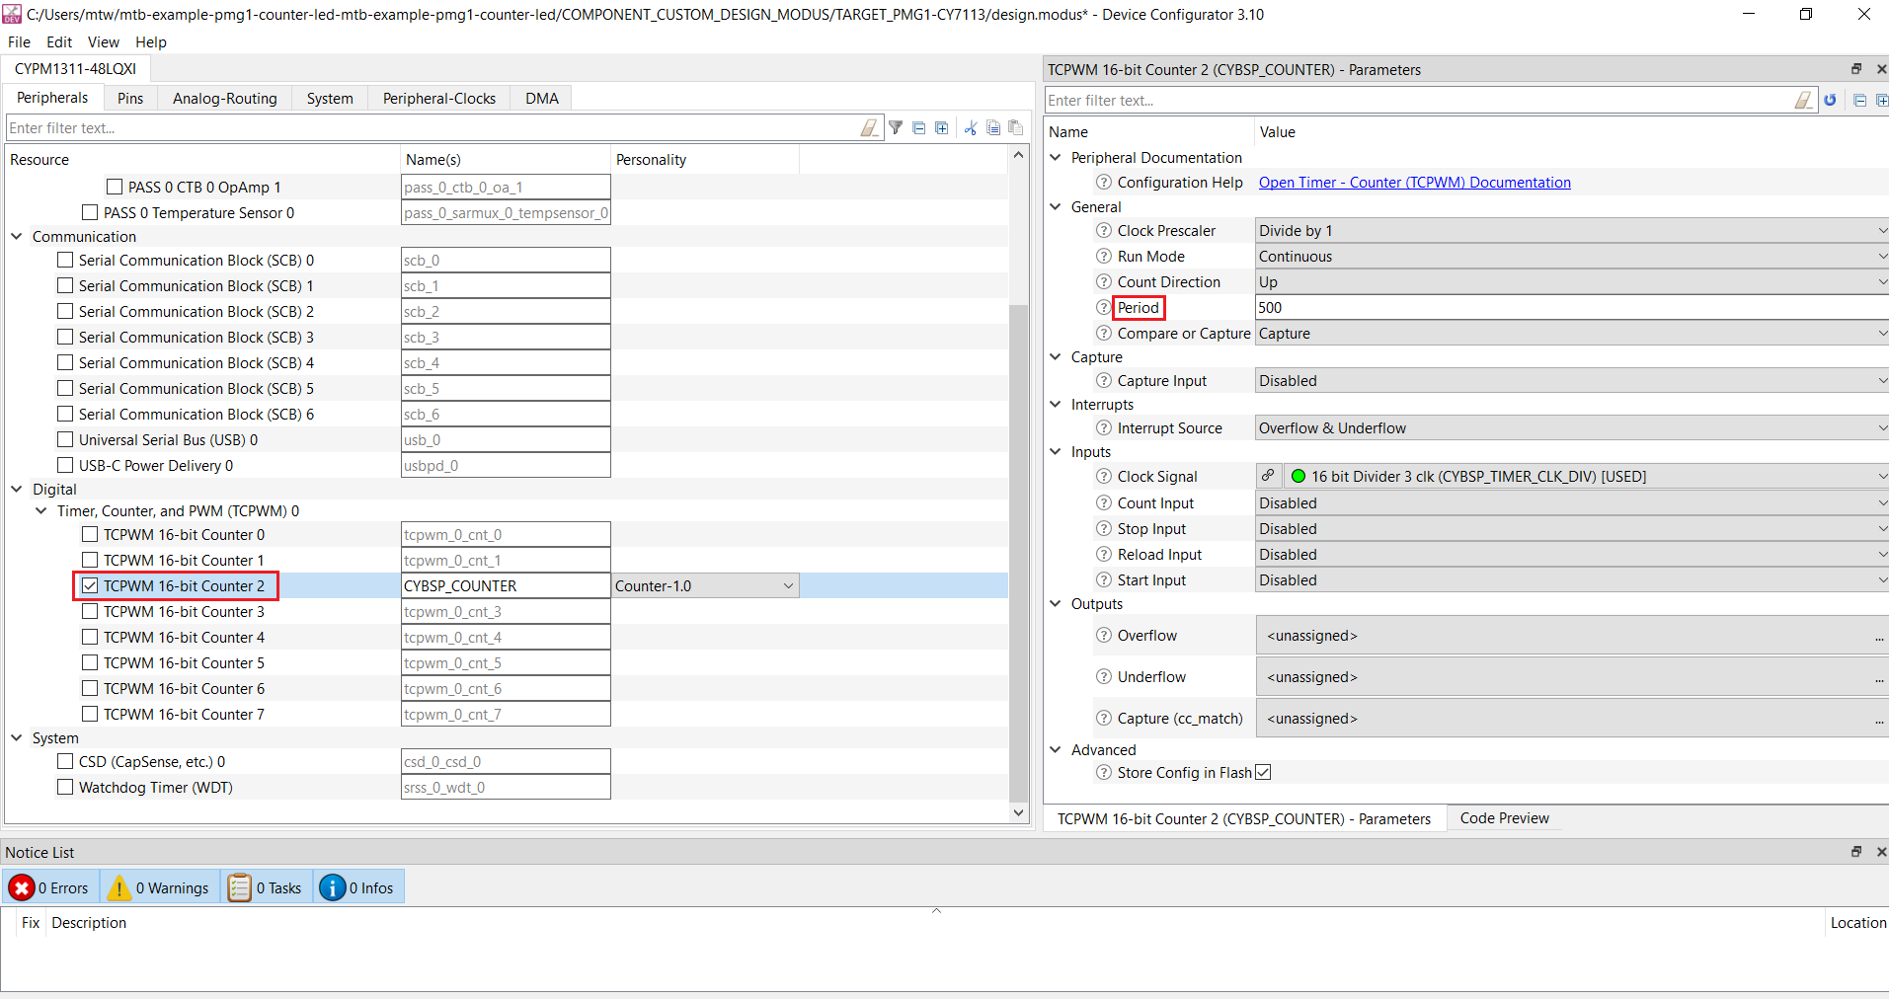Toggle Store Config in Flash checkbox
Viewport: 1889px width, 999px height.
click(1263, 773)
